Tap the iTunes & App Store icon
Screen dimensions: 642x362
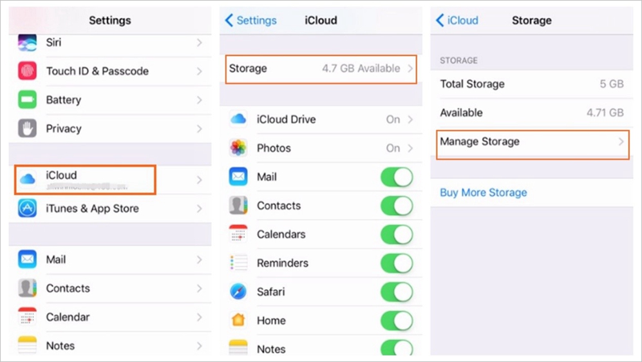tap(28, 209)
